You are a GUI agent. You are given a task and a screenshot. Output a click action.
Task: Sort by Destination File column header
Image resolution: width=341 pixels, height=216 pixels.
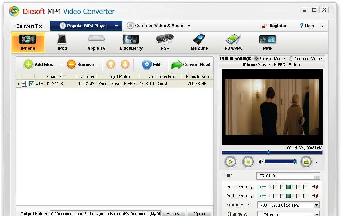coord(161,77)
